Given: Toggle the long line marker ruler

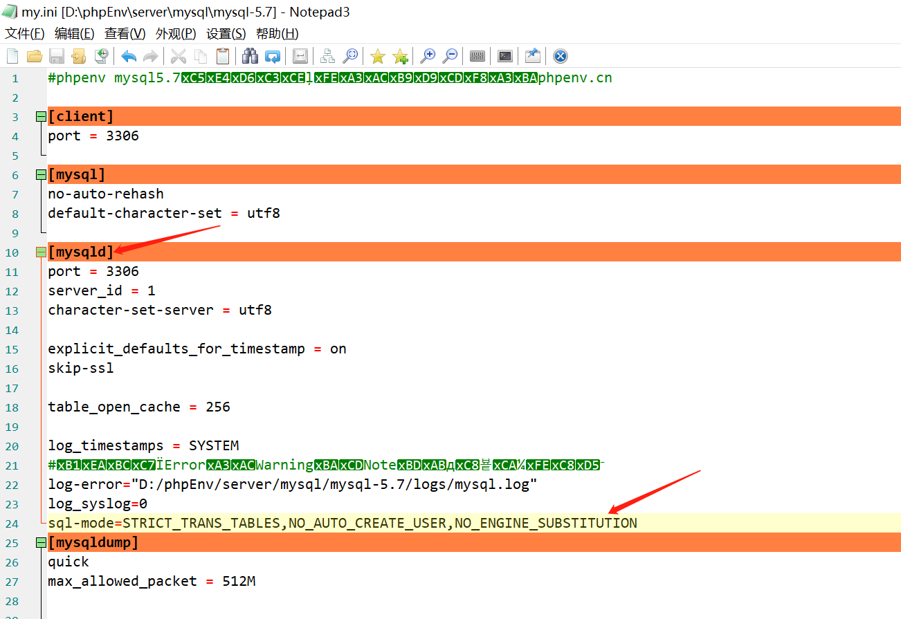Looking at the screenshot, I should point(477,56).
